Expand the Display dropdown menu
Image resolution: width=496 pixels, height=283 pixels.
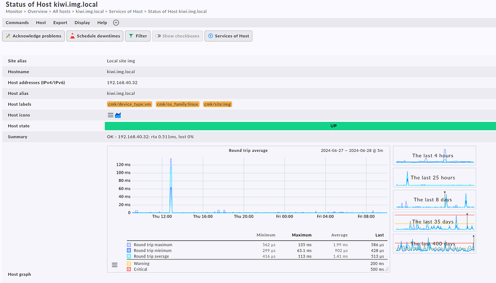pyautogui.click(x=82, y=23)
